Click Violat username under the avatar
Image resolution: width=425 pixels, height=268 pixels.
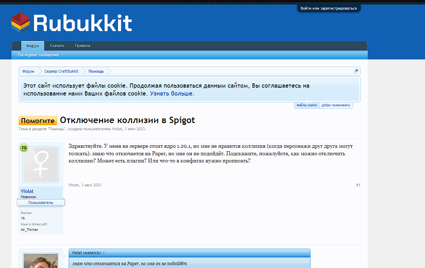[x=27, y=191]
